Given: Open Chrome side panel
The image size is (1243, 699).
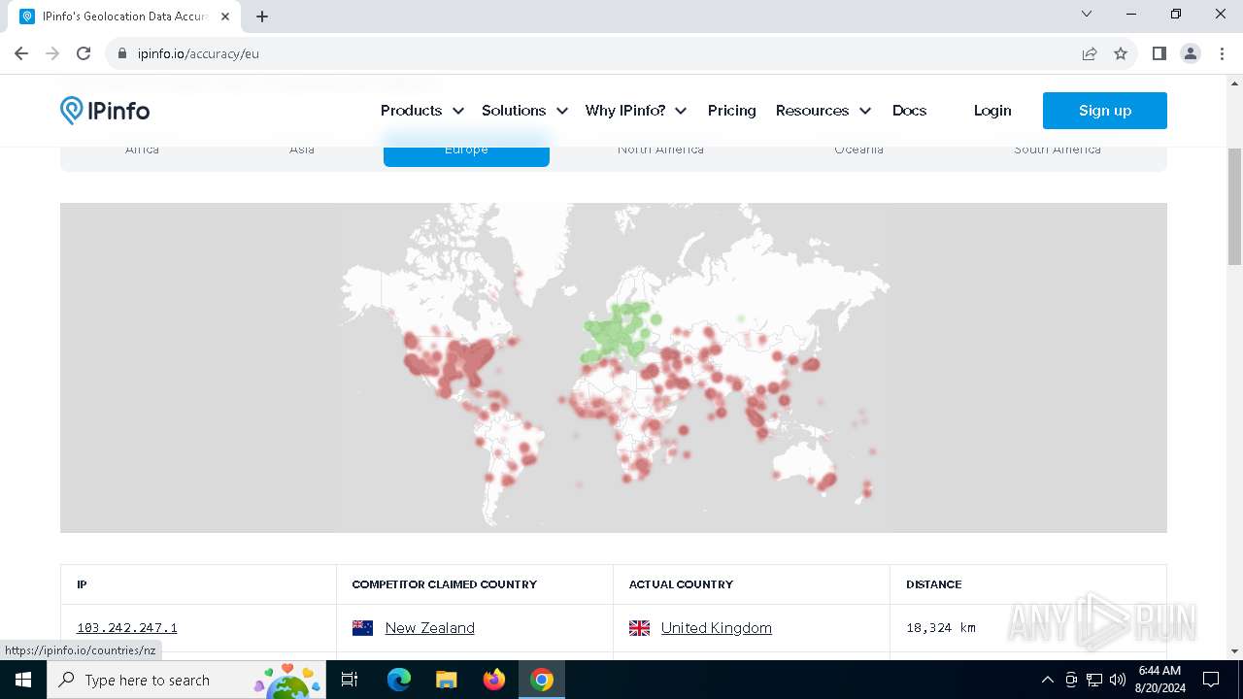Looking at the screenshot, I should [1159, 53].
